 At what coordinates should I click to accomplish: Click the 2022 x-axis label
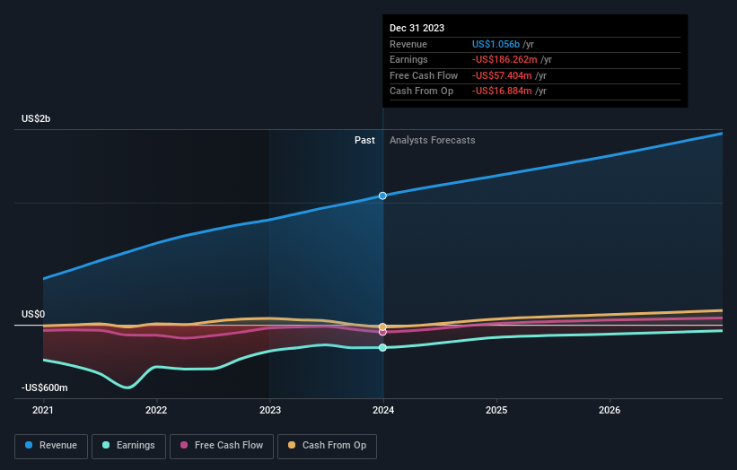coord(156,411)
